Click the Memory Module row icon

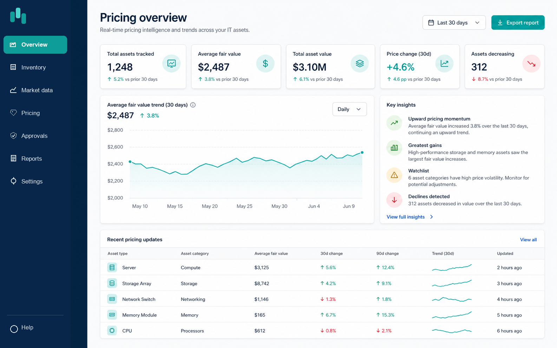tap(112, 315)
